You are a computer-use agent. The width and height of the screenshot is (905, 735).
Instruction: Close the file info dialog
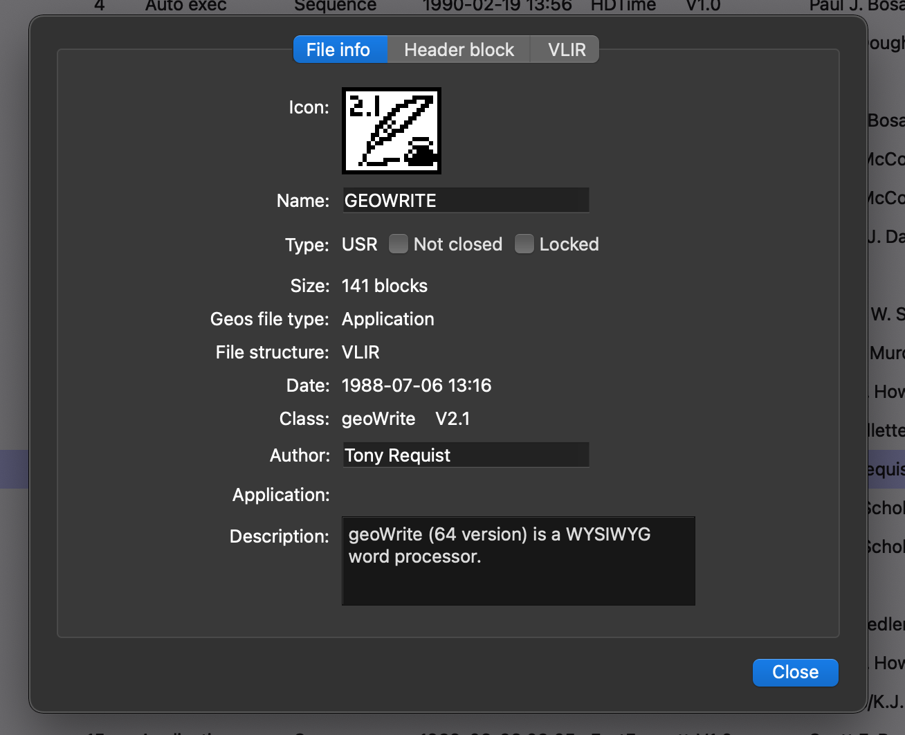[795, 672]
